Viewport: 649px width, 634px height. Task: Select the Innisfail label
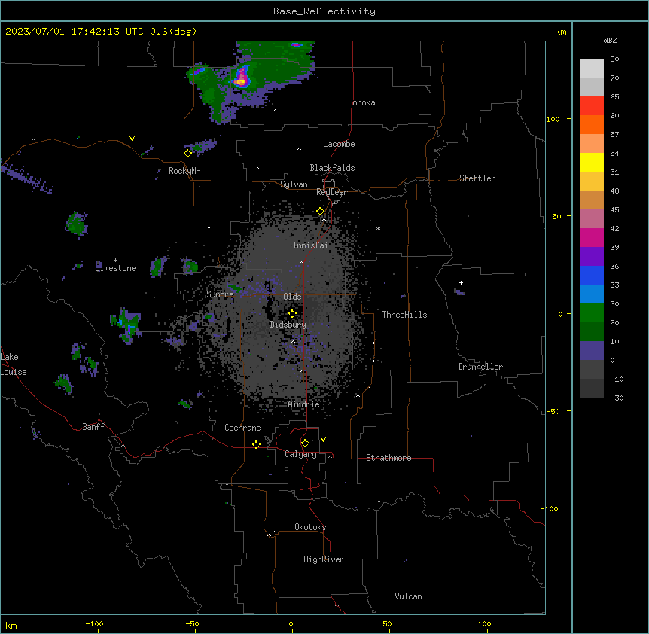(x=312, y=245)
